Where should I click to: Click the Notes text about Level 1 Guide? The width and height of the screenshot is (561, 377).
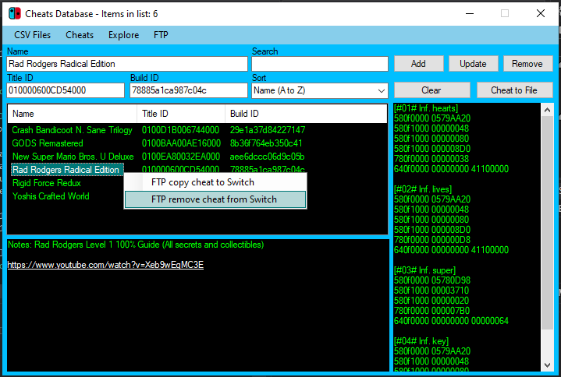[x=136, y=245]
